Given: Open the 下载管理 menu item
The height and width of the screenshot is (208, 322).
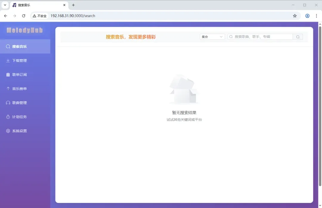Looking at the screenshot, I should (19, 60).
